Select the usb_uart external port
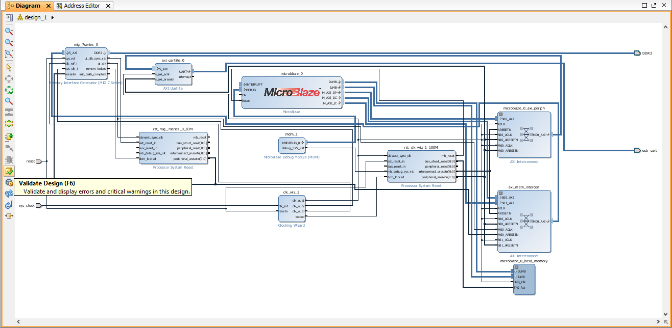This screenshot has width=672, height=328. [637, 150]
